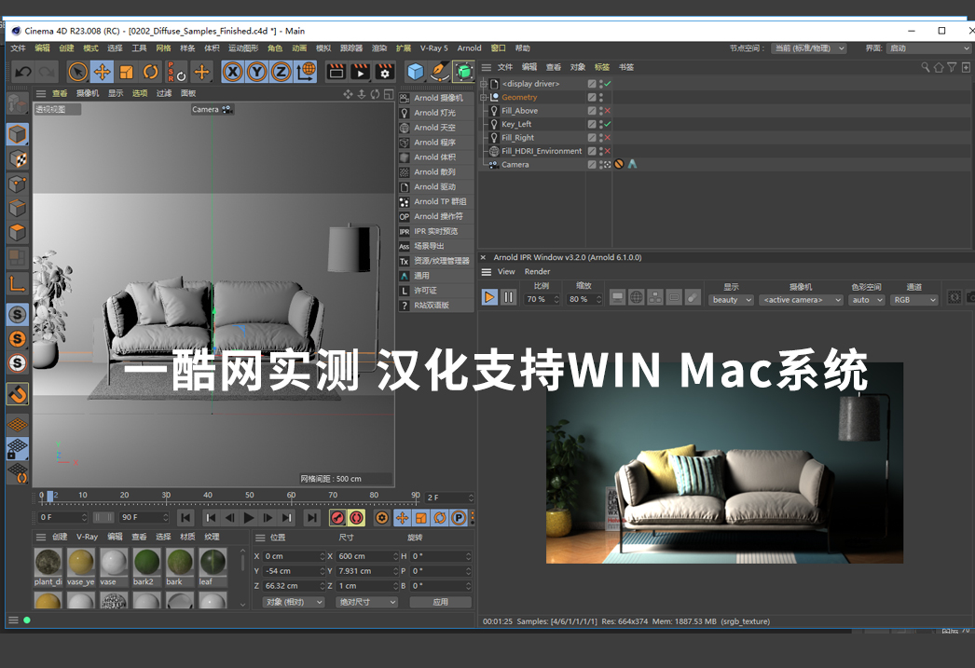Screen dimensions: 975x668
Task: Go to end of animation button
Action: coord(311,518)
